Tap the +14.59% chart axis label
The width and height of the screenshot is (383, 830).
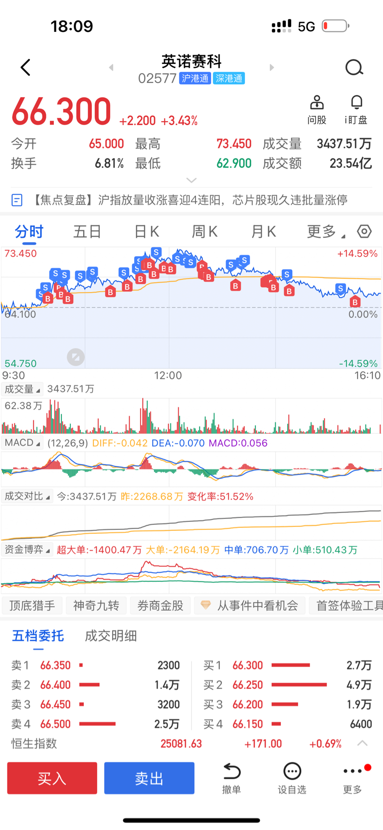click(x=358, y=254)
